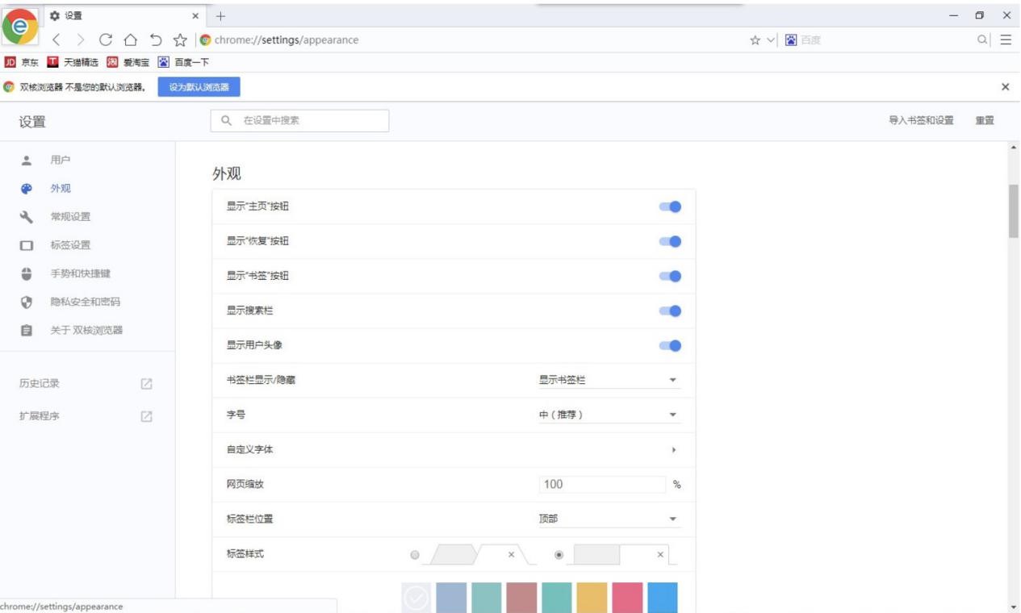This screenshot has height=613, width=1021.
Task: Toggle off the 显示"主页"按钮 switch
Action: coord(670,206)
